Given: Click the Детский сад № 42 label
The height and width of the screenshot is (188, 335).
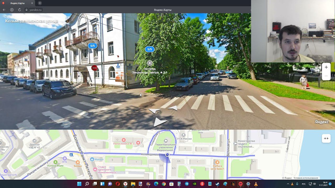Looking at the screenshot, I should pyautogui.click(x=35, y=146).
